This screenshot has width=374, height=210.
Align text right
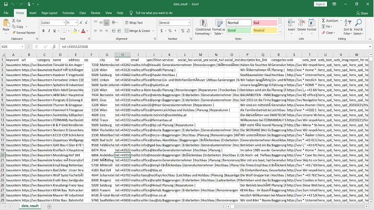coord(106,31)
